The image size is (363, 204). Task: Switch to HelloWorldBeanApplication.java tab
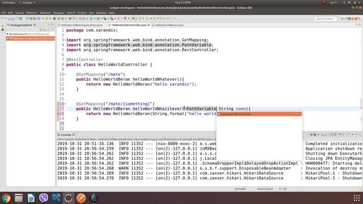(x=82, y=25)
